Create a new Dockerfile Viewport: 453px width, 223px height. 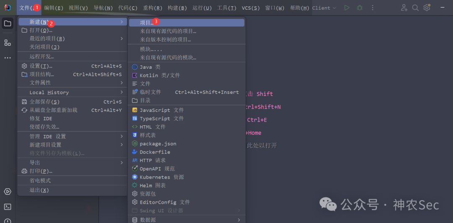click(187, 152)
